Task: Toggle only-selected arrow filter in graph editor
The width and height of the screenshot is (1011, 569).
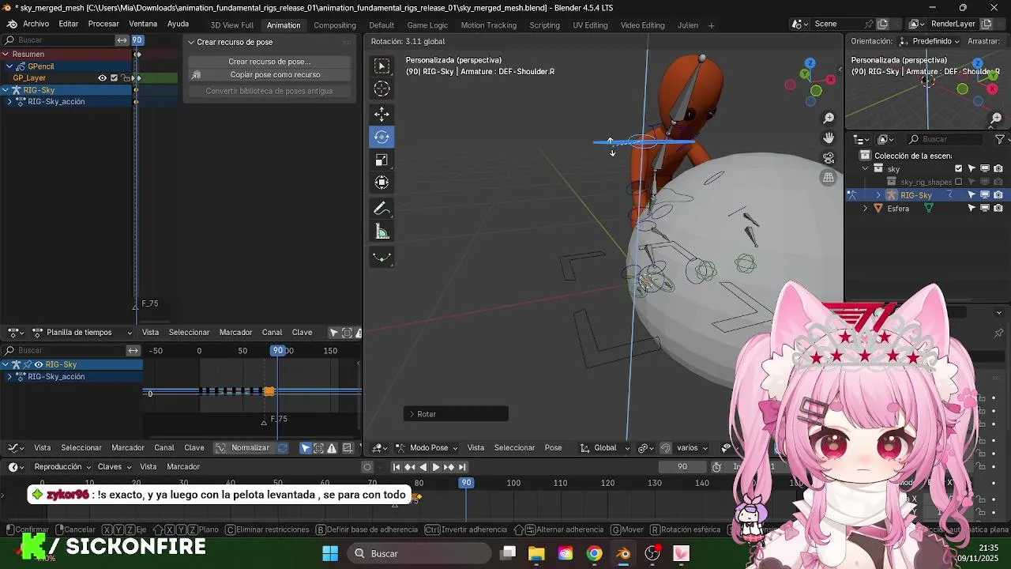Action: pos(306,448)
